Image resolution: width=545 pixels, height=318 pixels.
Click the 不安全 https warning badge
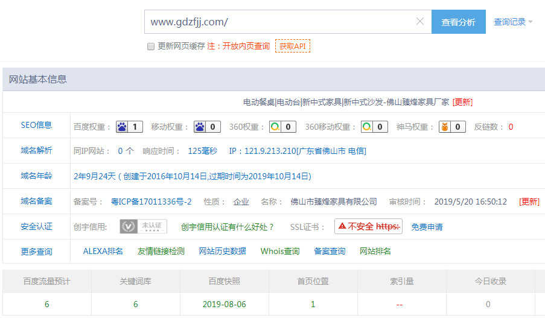[x=368, y=226]
